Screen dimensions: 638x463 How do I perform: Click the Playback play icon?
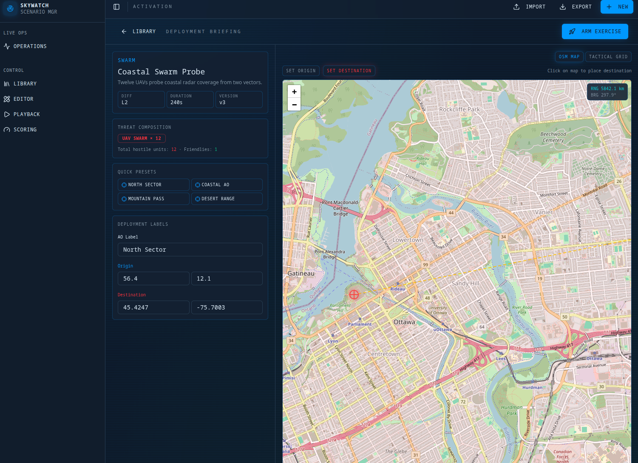pyautogui.click(x=7, y=114)
